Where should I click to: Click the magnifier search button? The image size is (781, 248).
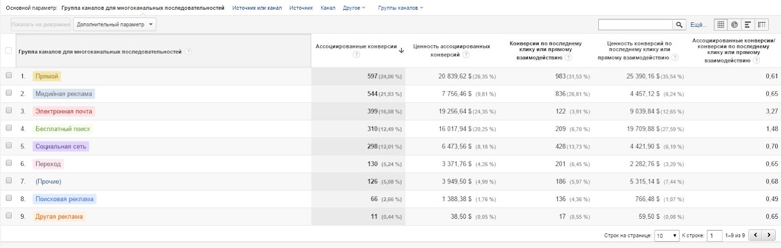679,24
